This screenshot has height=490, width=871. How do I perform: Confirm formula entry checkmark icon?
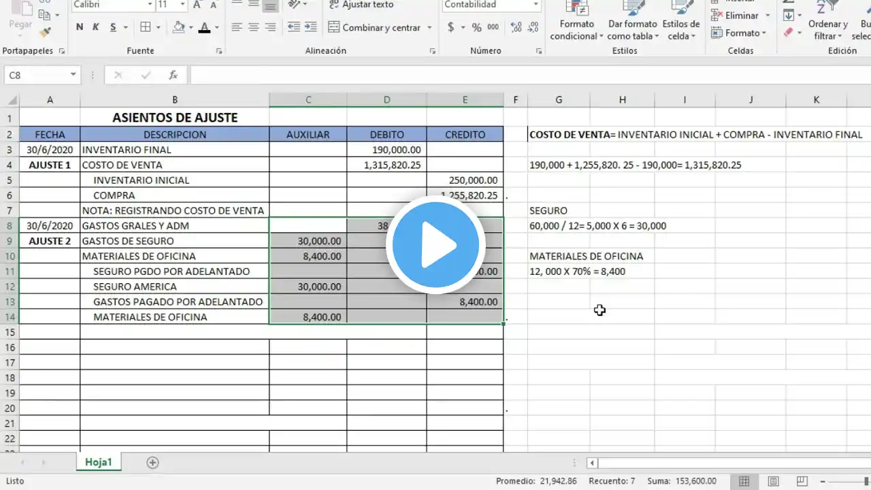(x=145, y=75)
